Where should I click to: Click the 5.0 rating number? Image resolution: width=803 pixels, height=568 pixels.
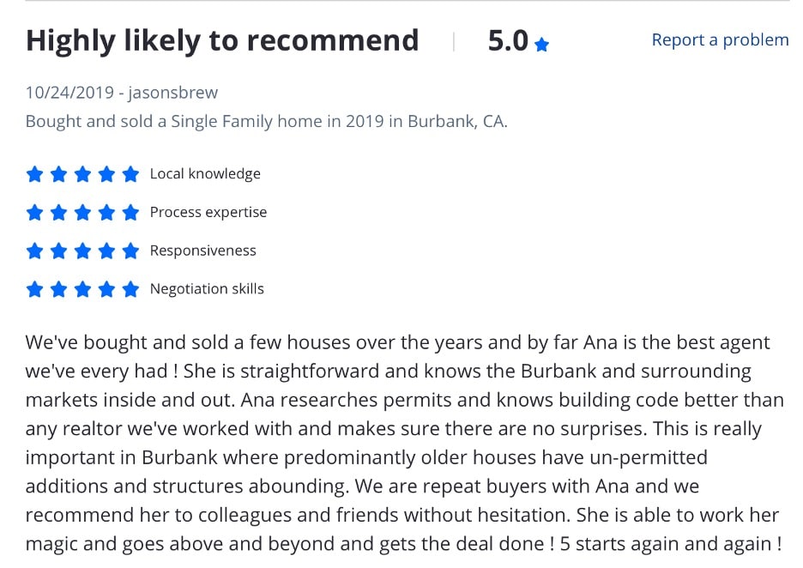click(508, 40)
